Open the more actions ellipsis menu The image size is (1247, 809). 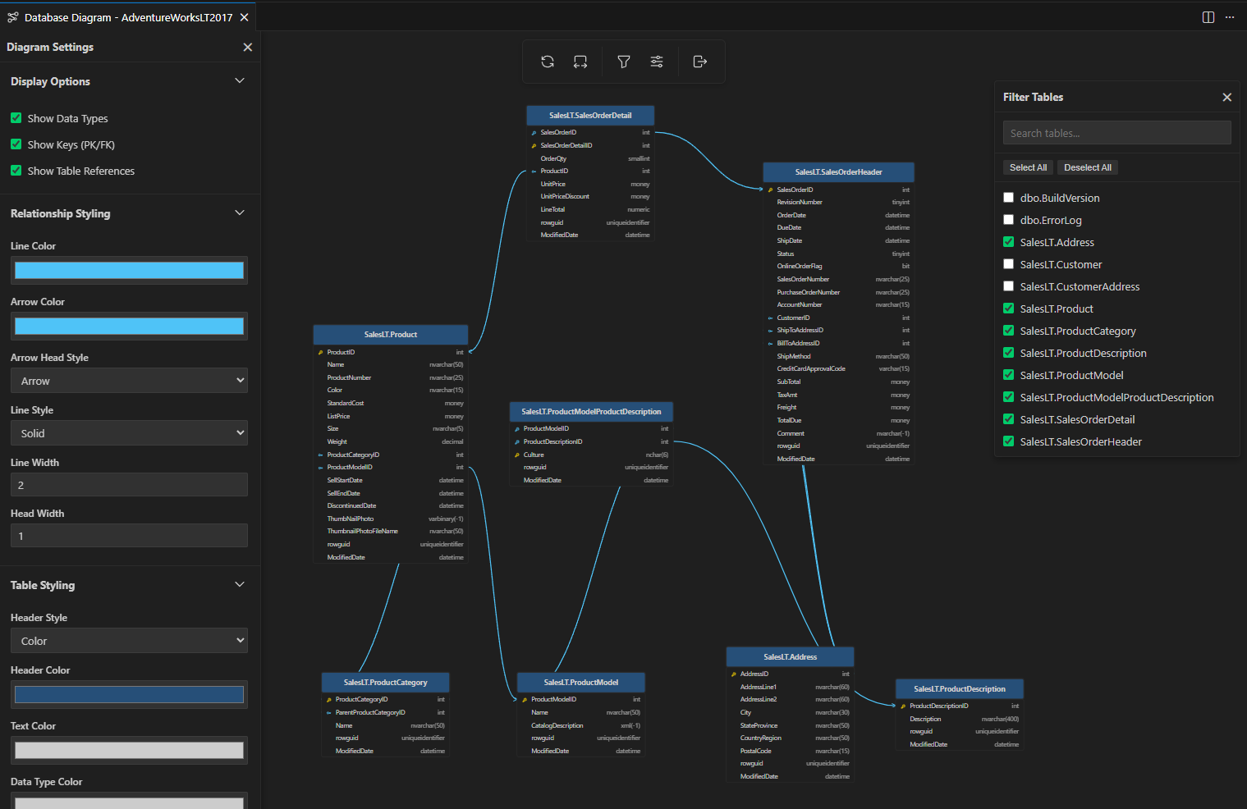[1230, 17]
